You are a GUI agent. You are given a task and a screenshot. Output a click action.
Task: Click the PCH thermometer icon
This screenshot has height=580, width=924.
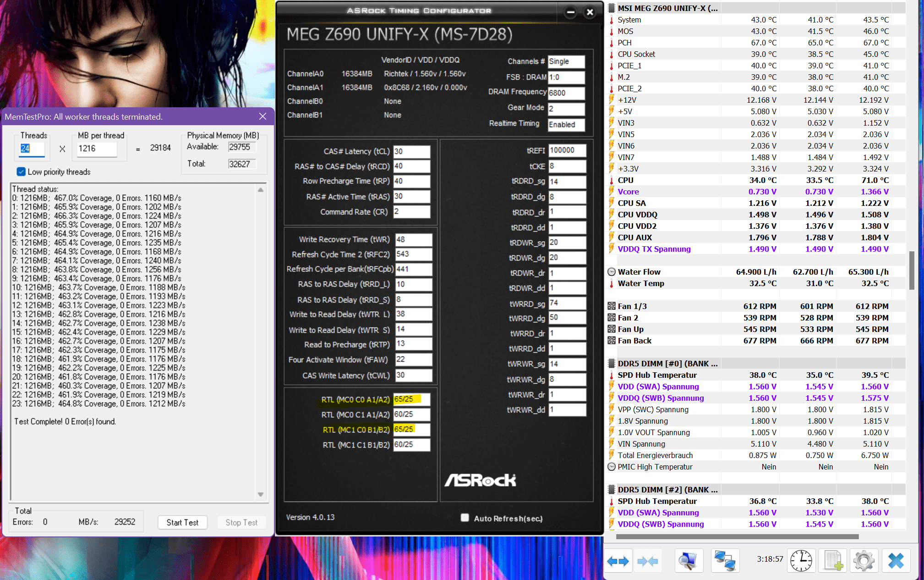click(611, 43)
